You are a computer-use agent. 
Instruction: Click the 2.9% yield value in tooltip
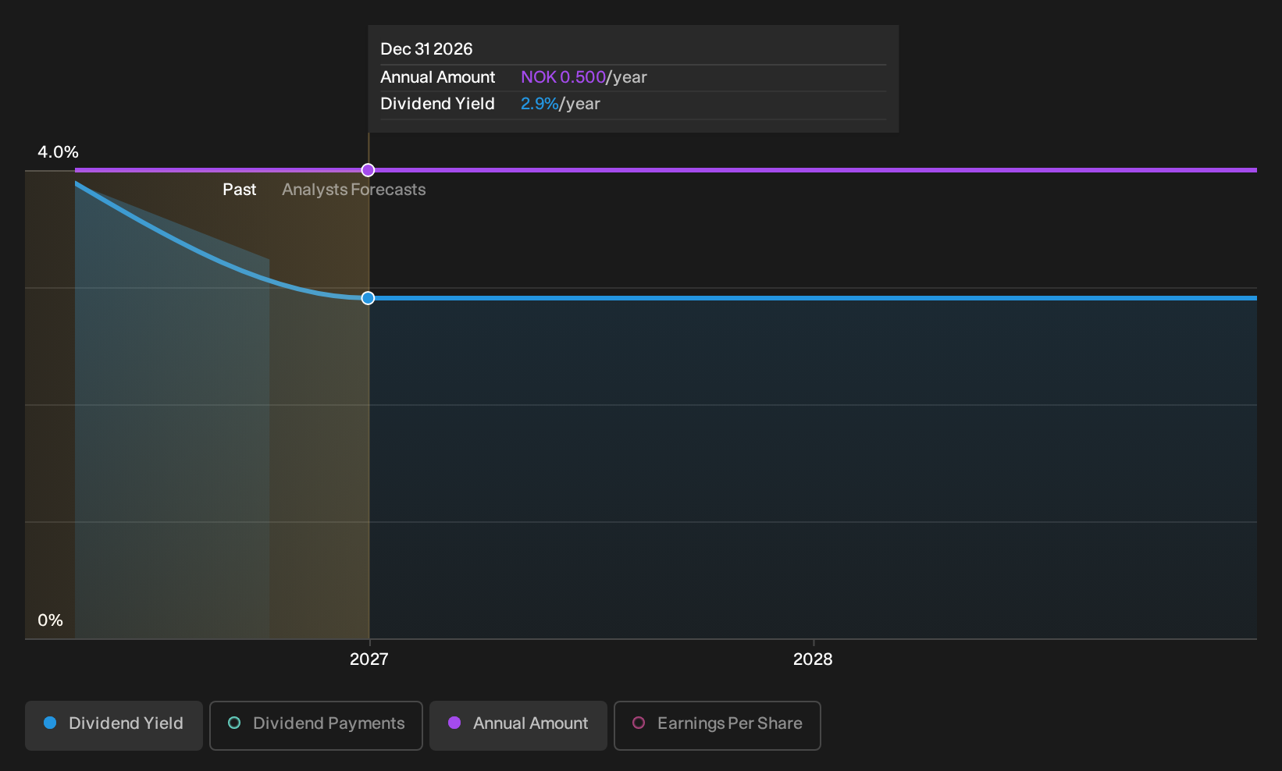coord(540,104)
